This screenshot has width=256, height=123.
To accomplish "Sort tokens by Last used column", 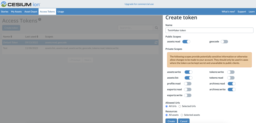I will pos(32,37).
